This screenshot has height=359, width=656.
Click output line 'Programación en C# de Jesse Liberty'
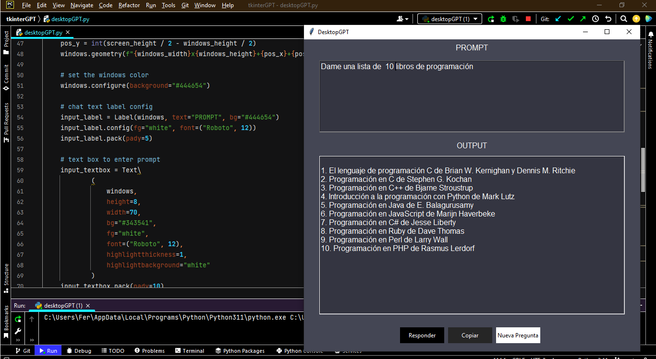click(388, 222)
